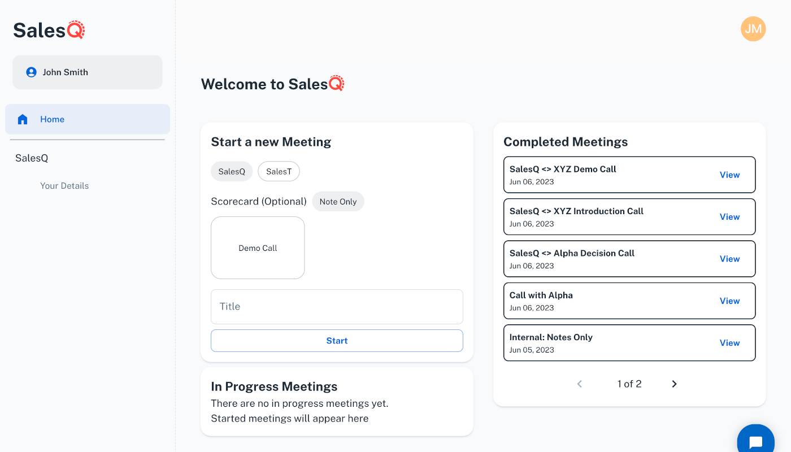View the Internal: Notes Only meeting
The image size is (791, 452).
pos(729,343)
